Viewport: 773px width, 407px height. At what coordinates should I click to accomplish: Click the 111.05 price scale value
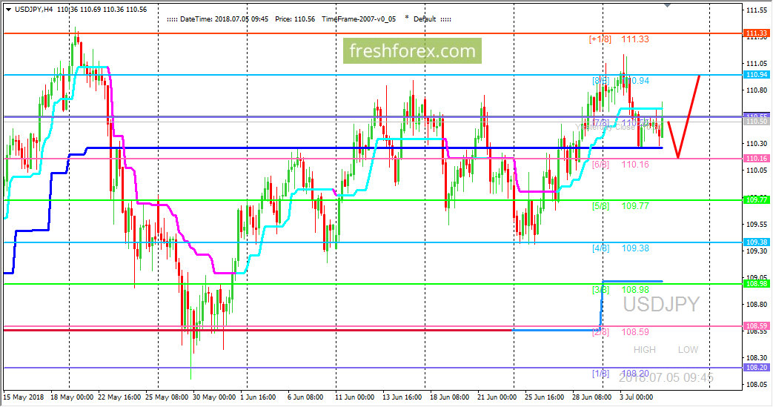click(x=757, y=64)
